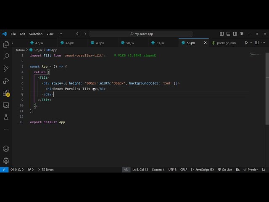Click the notifications bell in status bar
Image resolution: width=269 pixels, height=202 pixels.
tap(264, 170)
